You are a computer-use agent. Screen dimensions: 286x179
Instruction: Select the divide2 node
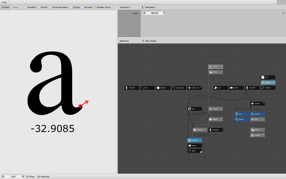coord(216,72)
